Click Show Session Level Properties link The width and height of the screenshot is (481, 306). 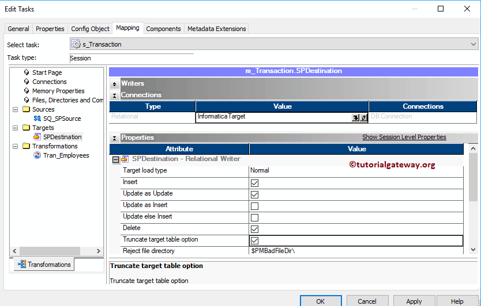click(x=404, y=137)
